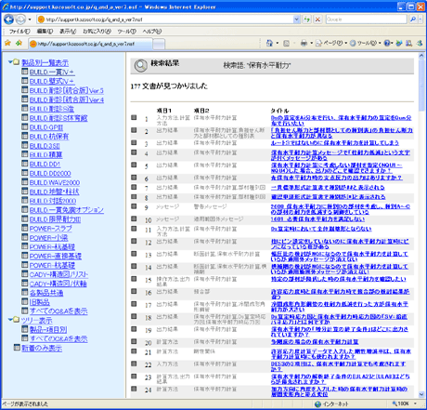Open the zoom level dropdown at 100%
427x410 pixels.
pos(415,403)
